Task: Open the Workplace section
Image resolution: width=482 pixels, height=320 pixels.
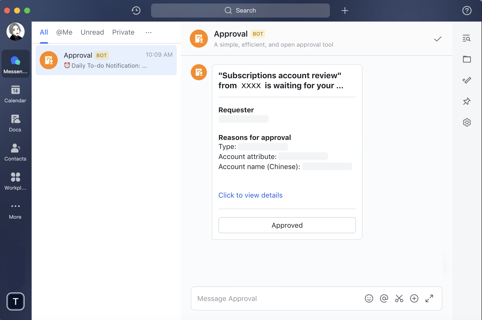Action: tap(15, 181)
